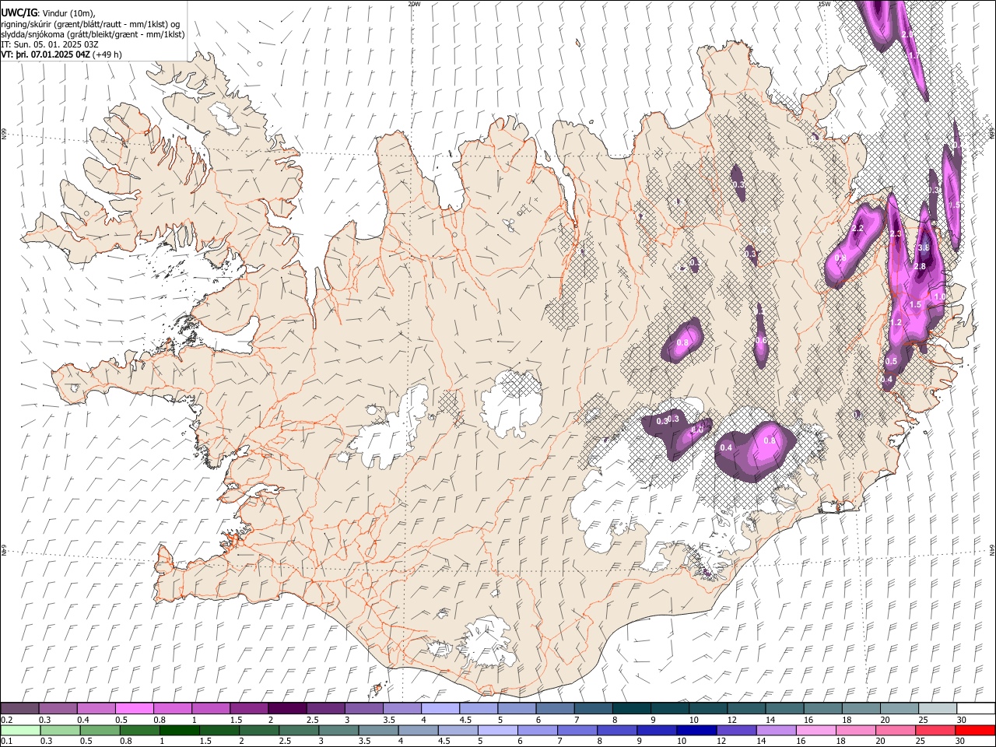Click the 'VT: þri. 07.01.2025 04Z' valid time
Viewport: 996px width, 747px height.
pyautogui.click(x=46, y=54)
